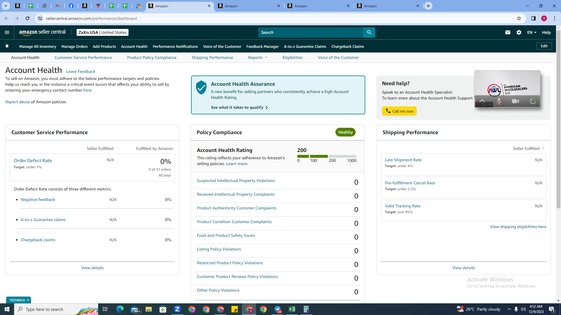Screen dimensions: 561x315
Task: Click the Healthy status badge
Action: point(345,132)
